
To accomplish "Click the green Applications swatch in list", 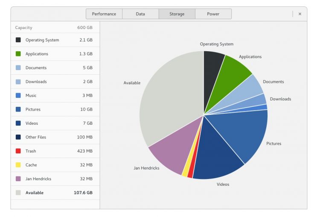I will [x=18, y=54].
